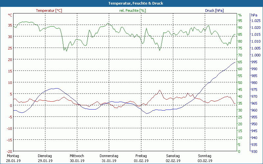Click the 35 tick on temperature axis
This screenshot has height=164, width=263.
[10, 25]
